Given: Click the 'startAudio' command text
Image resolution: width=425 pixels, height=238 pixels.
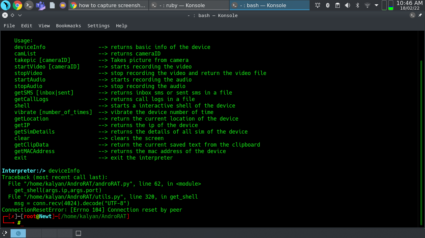Looking at the screenshot, I should point(30,80).
